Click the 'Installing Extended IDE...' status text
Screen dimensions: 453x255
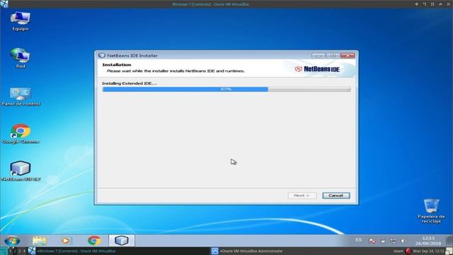coord(129,84)
